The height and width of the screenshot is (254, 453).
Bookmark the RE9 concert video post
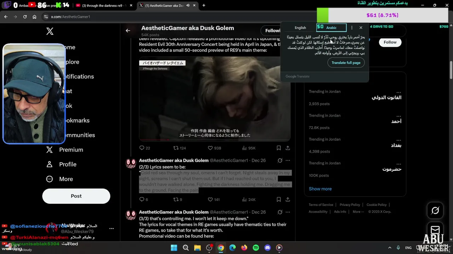(279, 148)
